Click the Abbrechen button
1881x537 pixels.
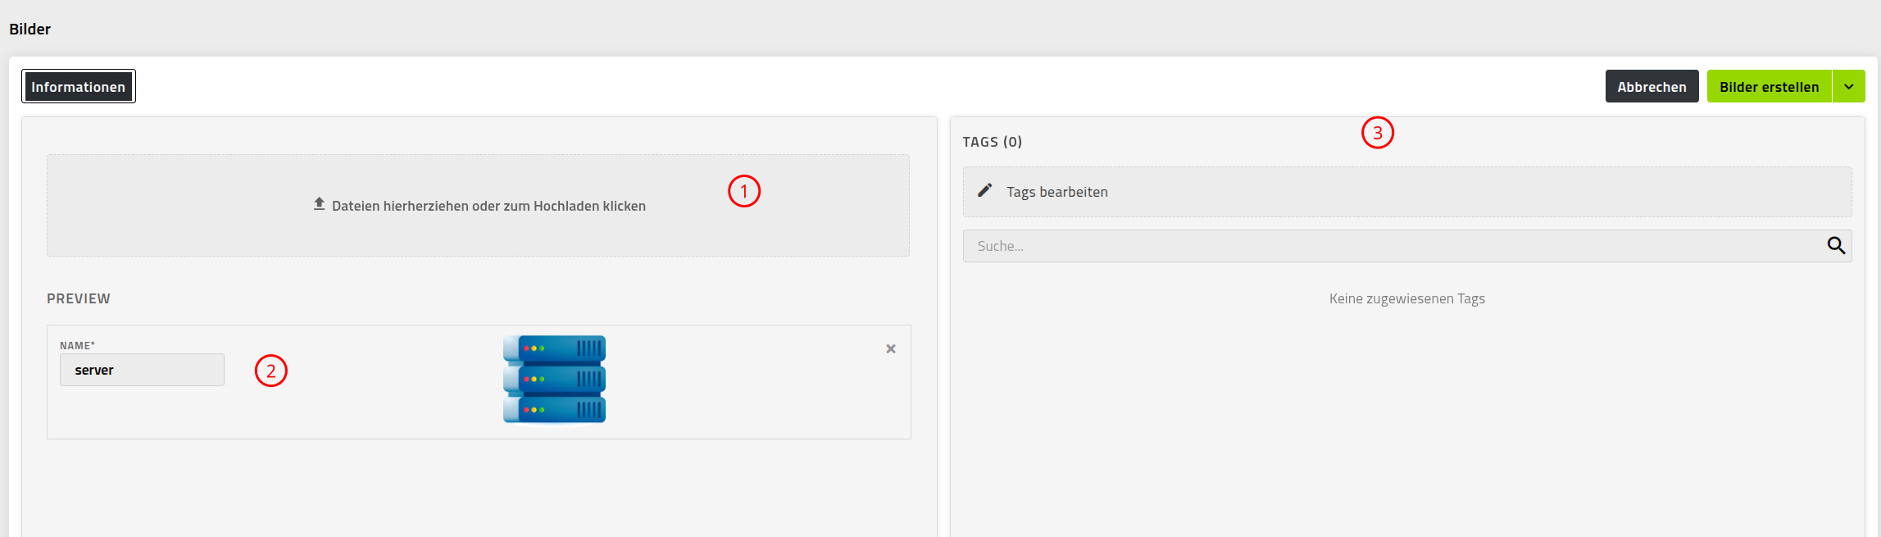pos(1652,86)
